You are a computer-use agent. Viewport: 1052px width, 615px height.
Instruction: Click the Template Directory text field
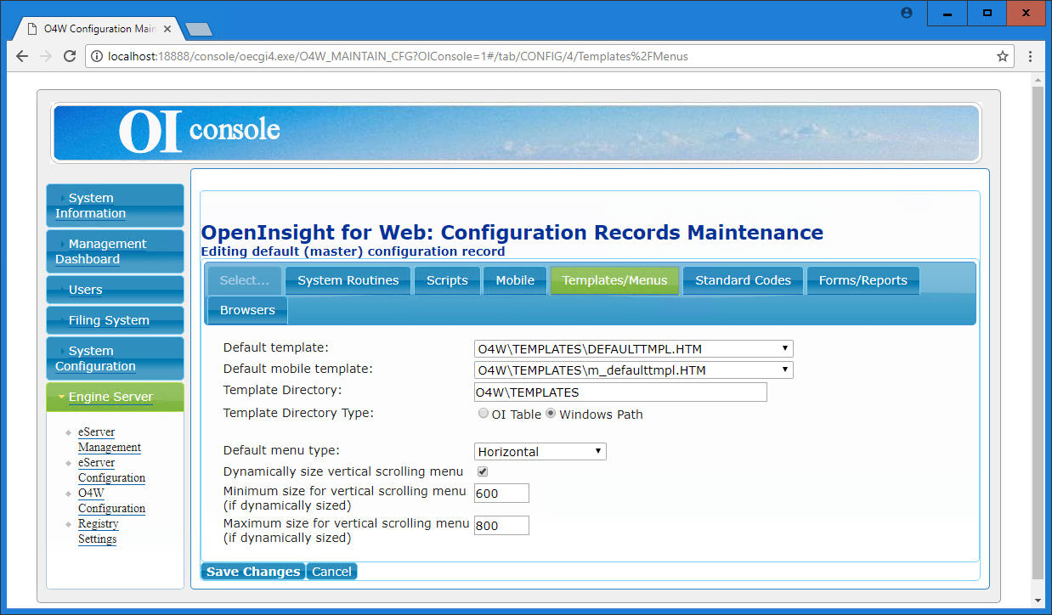coord(620,392)
